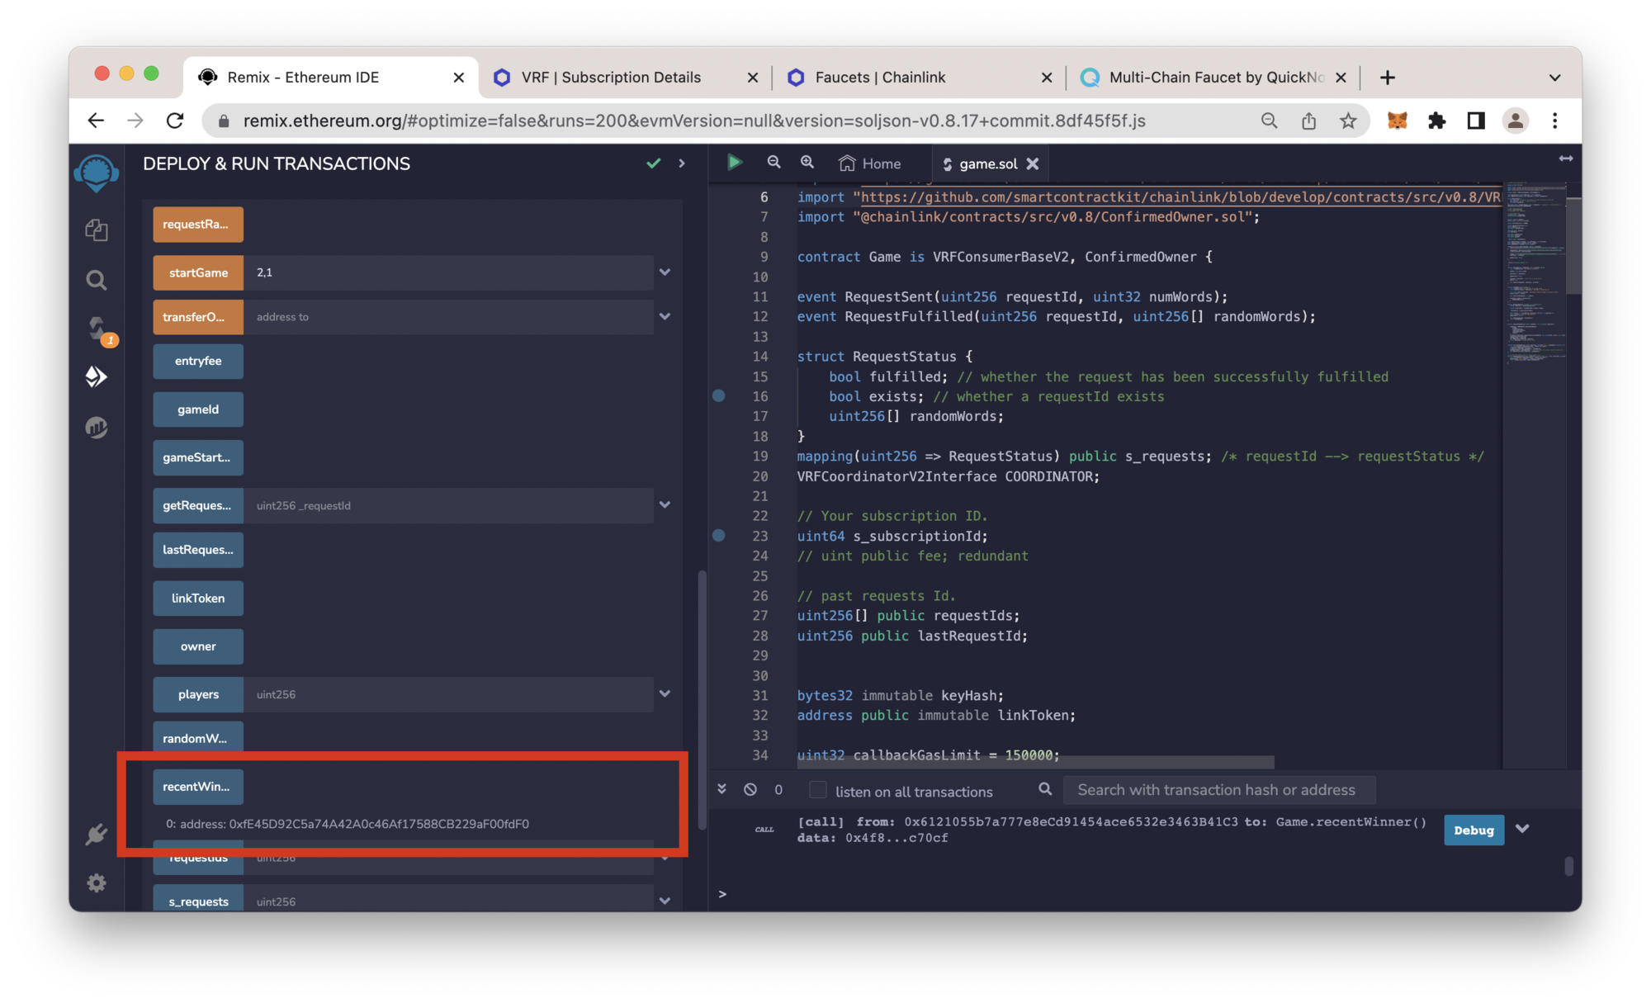Open the browser extensions puzzle icon
This screenshot has height=1003, width=1651.
(1437, 121)
